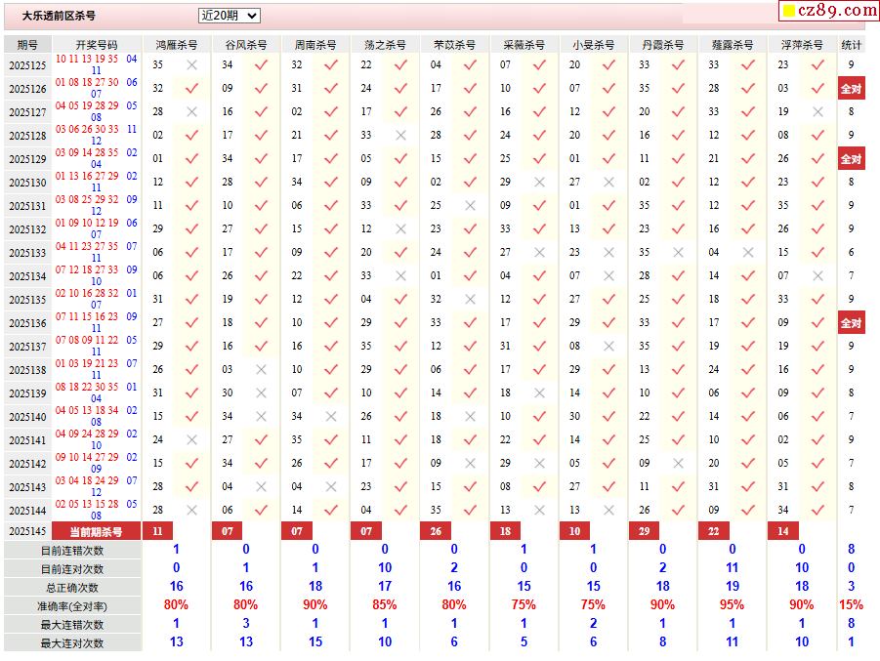Click the 开奖号码 column header

97,45
